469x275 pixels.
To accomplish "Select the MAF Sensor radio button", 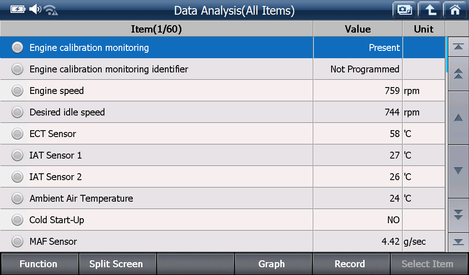I will (17, 242).
